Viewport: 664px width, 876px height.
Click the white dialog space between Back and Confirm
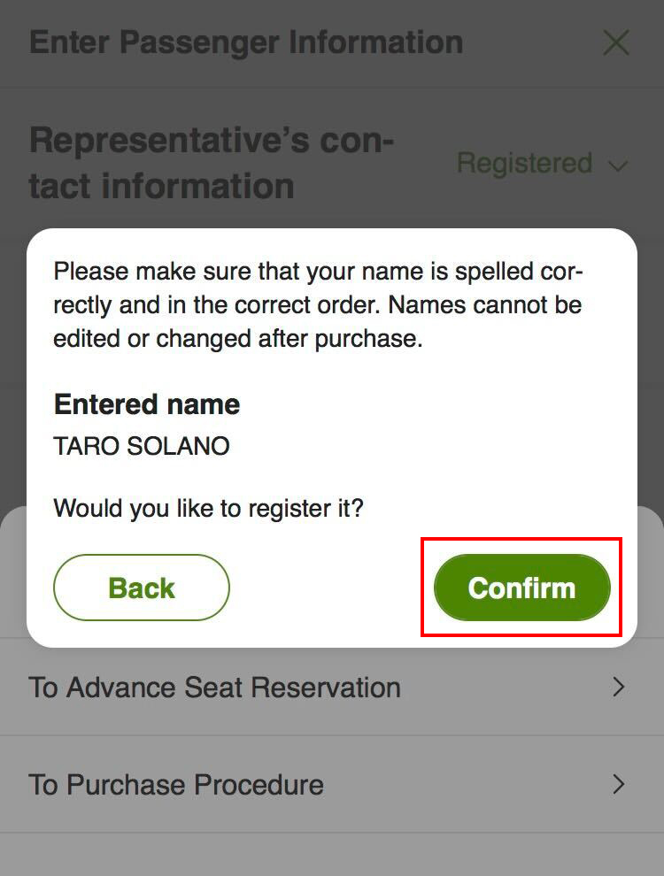[x=332, y=588]
